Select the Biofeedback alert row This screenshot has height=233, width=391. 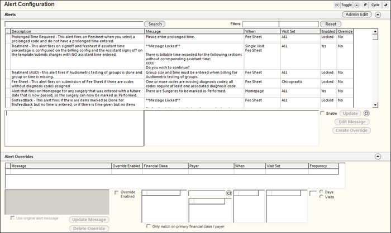pyautogui.click(x=179, y=103)
